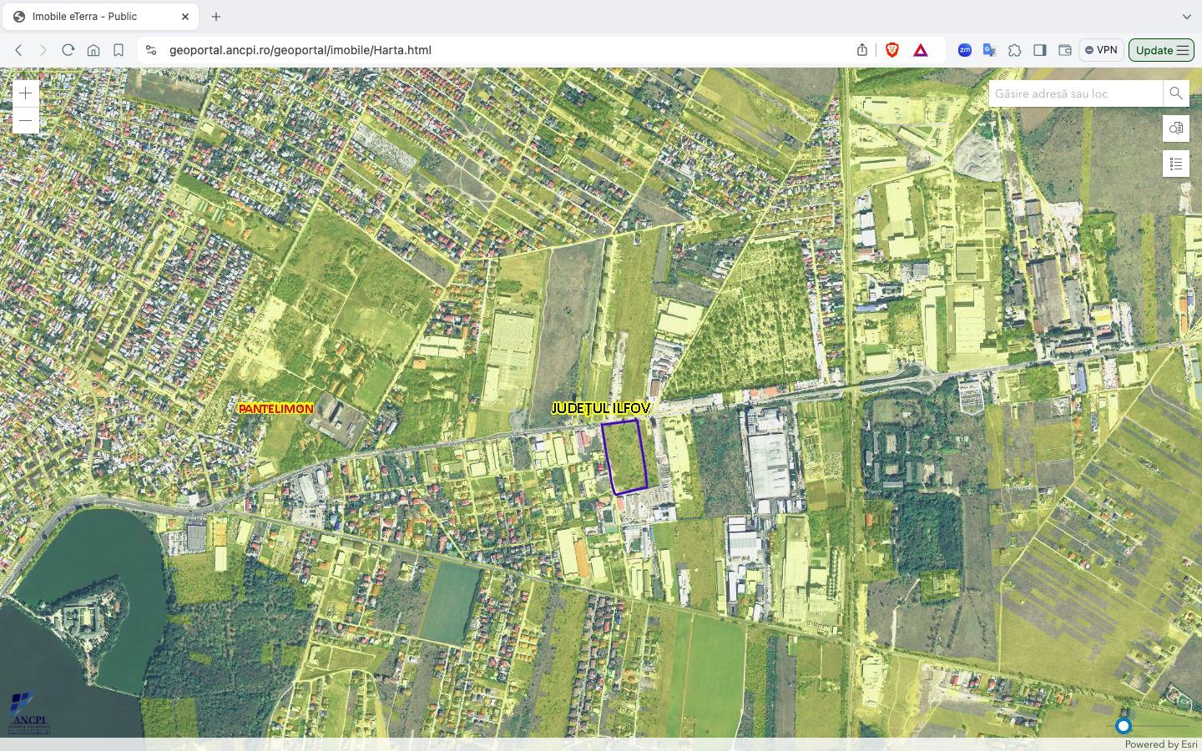The height and width of the screenshot is (751, 1202).
Task: Open the layer list panel on the map
Action: point(1175,164)
